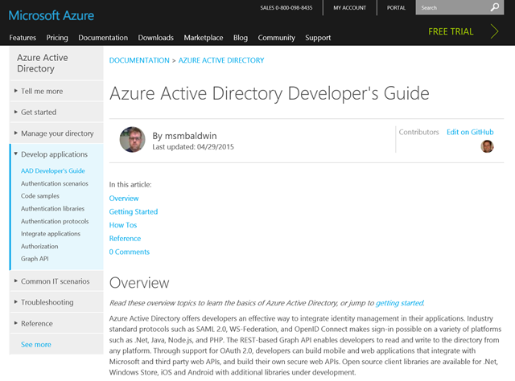Viewport: 515px width, 381px height.
Task: Open Authentication scenarios in sidebar
Action: click(x=55, y=183)
